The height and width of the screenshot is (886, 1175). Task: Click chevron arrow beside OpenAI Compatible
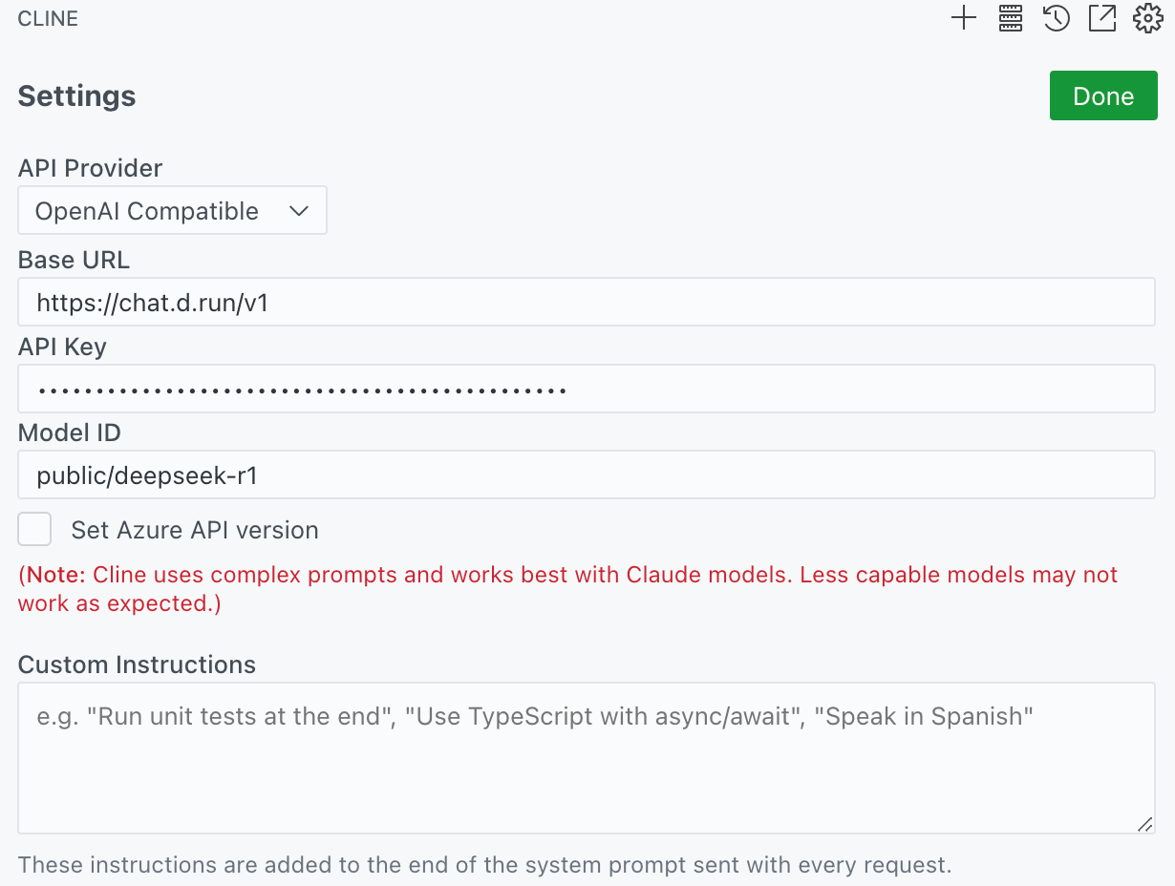[x=299, y=211]
